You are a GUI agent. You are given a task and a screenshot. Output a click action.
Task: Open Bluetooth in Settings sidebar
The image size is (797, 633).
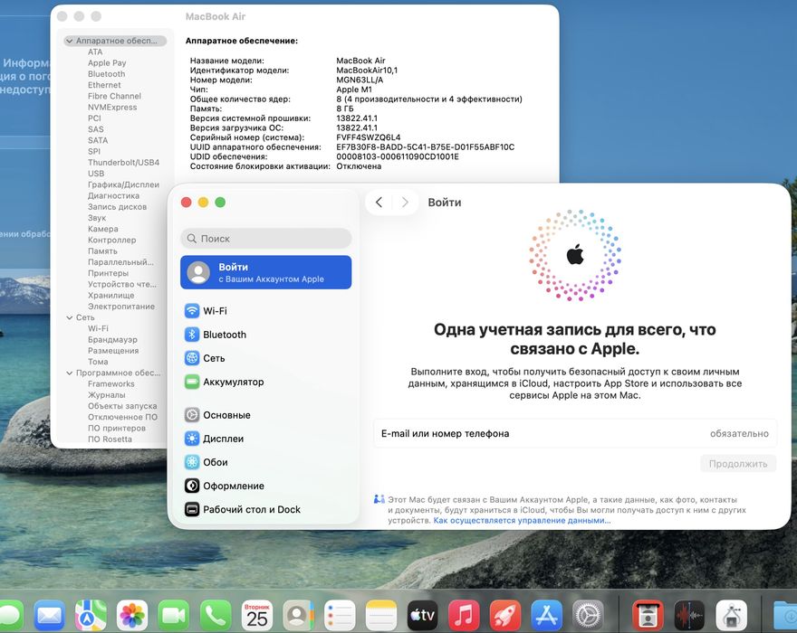coord(266,335)
